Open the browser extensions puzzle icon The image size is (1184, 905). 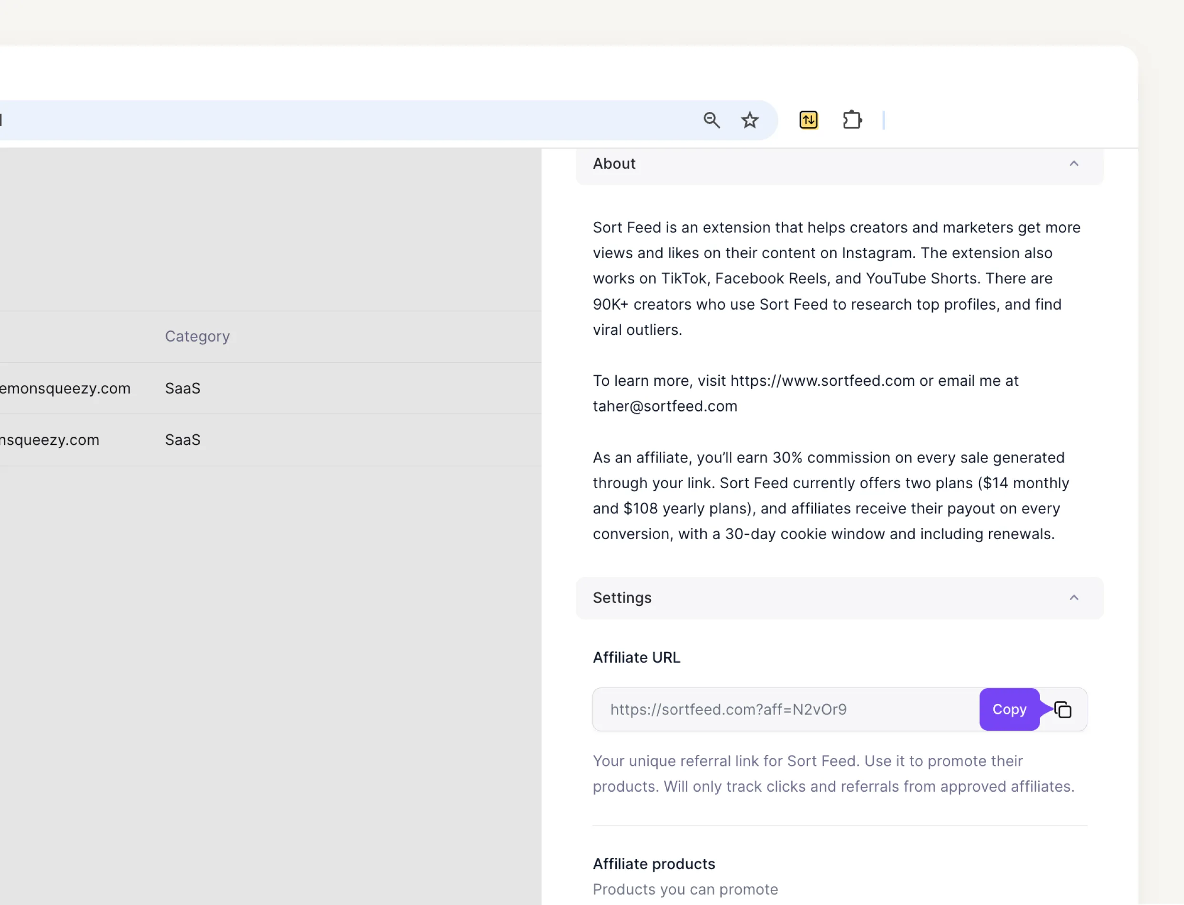tap(852, 120)
